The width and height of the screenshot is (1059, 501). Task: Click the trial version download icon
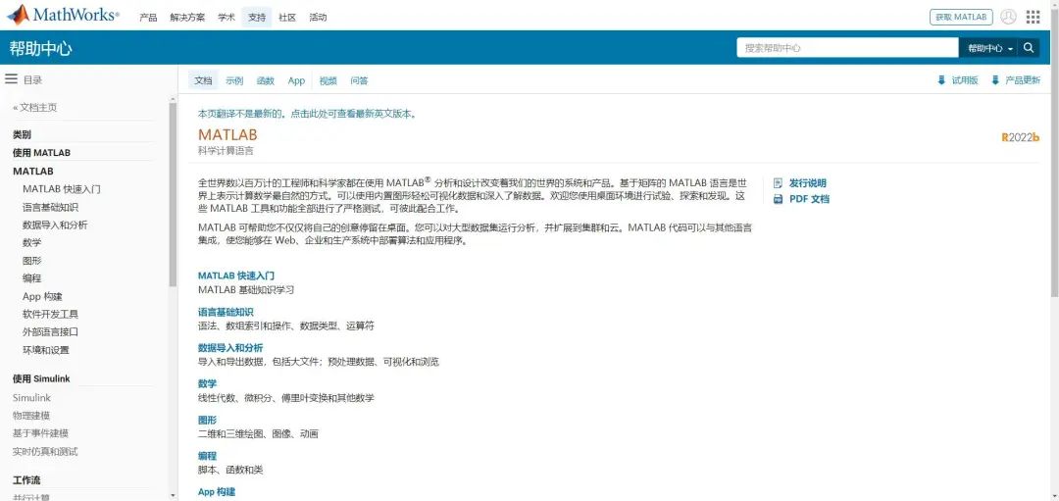pos(941,80)
